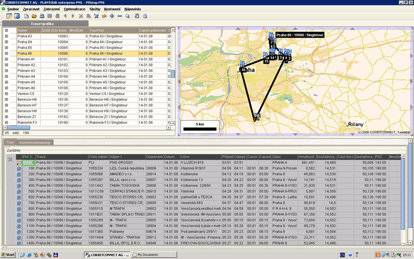Screen dimensions: 414x259
Task: Open the Nápověda menu
Action: click(x=132, y=9)
